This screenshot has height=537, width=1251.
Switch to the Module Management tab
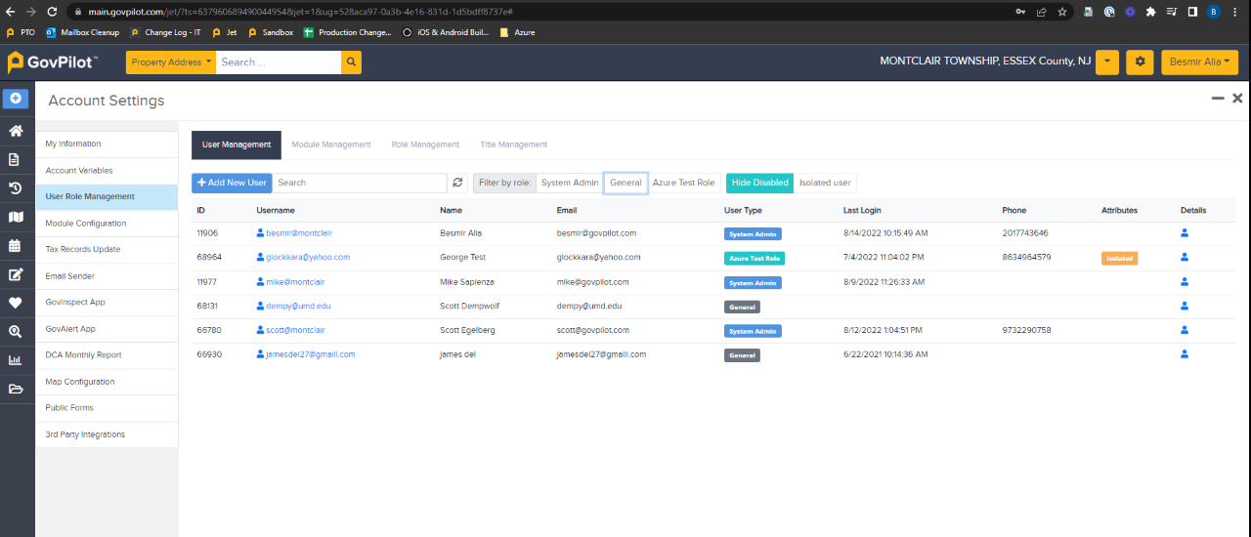(331, 145)
